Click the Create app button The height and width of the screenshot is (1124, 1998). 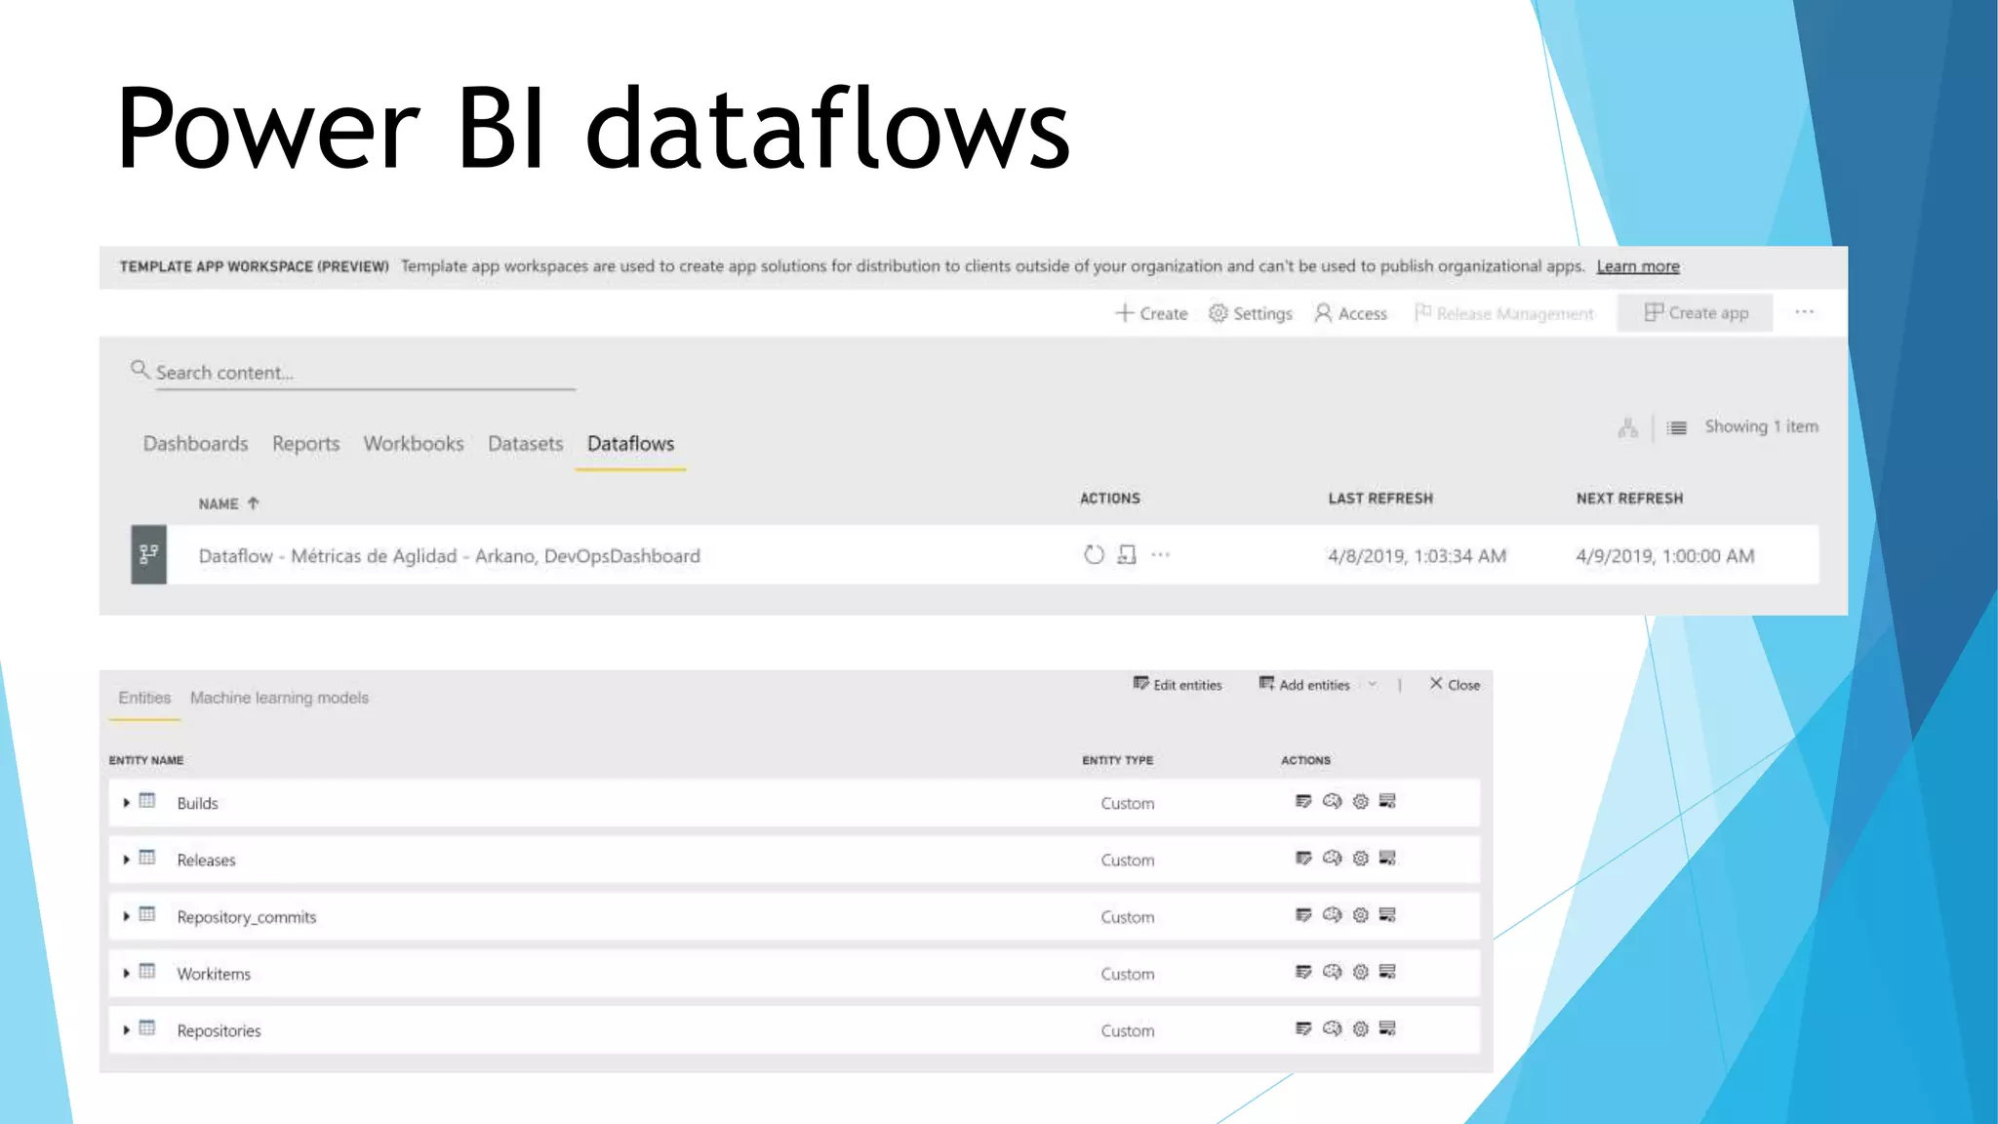[x=1696, y=313]
